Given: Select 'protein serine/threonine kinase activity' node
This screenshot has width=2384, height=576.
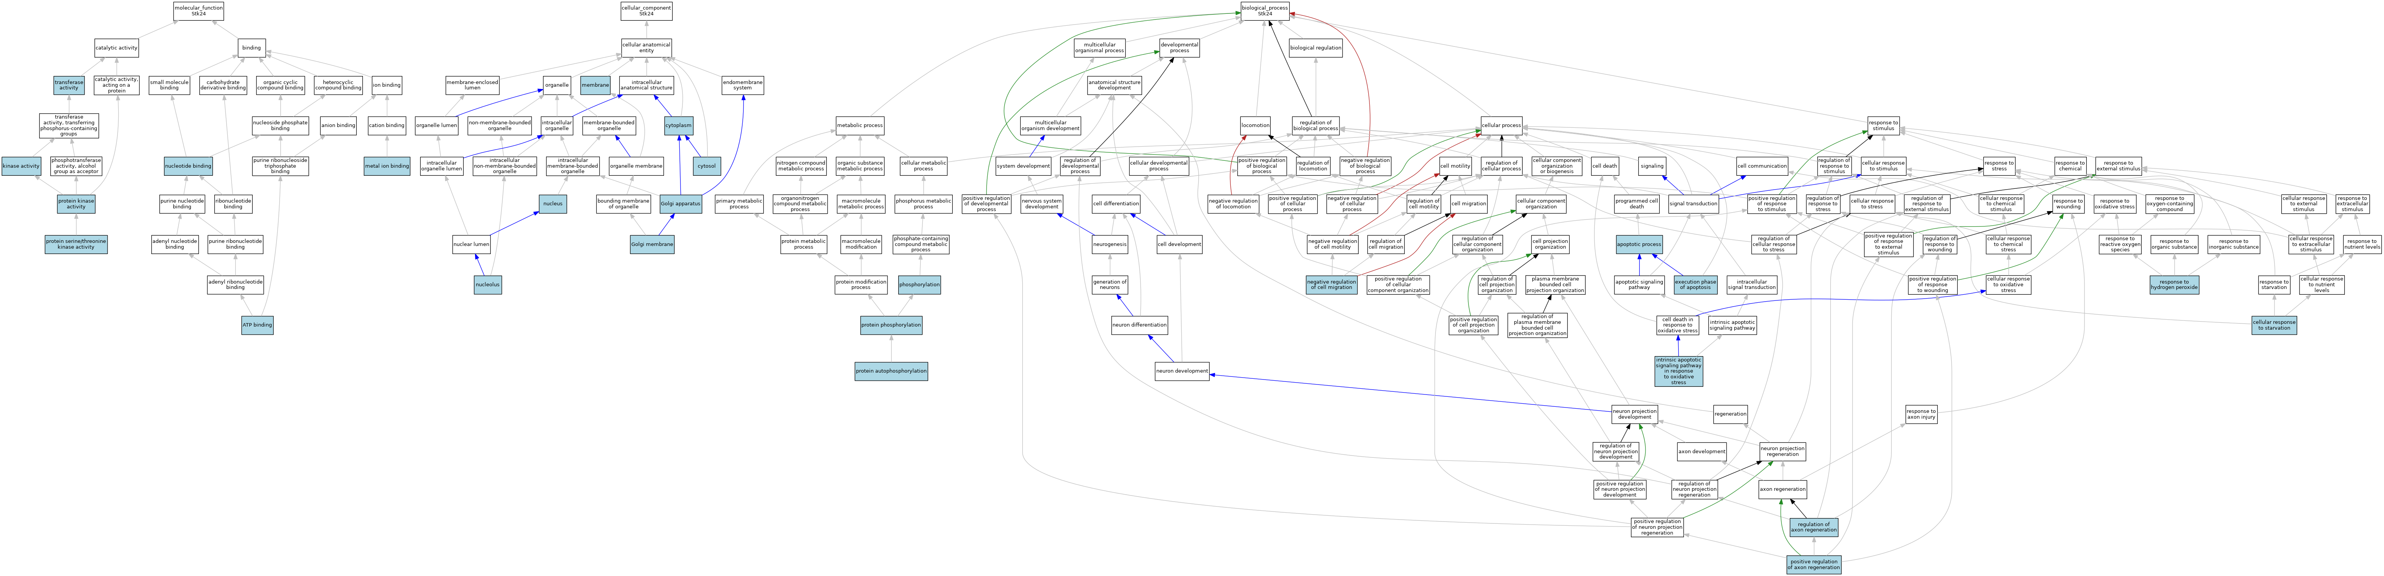Looking at the screenshot, I should pyautogui.click(x=76, y=244).
